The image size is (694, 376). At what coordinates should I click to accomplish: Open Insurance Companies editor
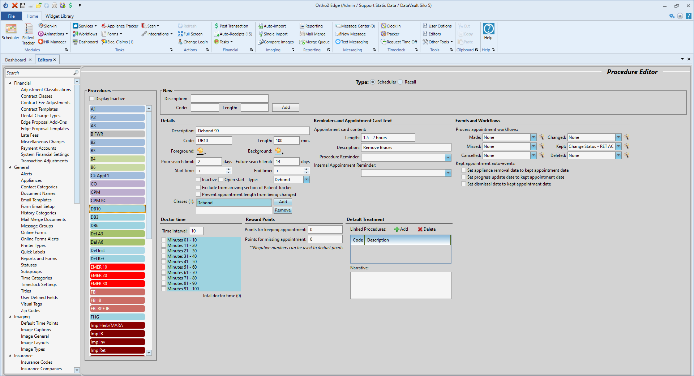pos(41,369)
